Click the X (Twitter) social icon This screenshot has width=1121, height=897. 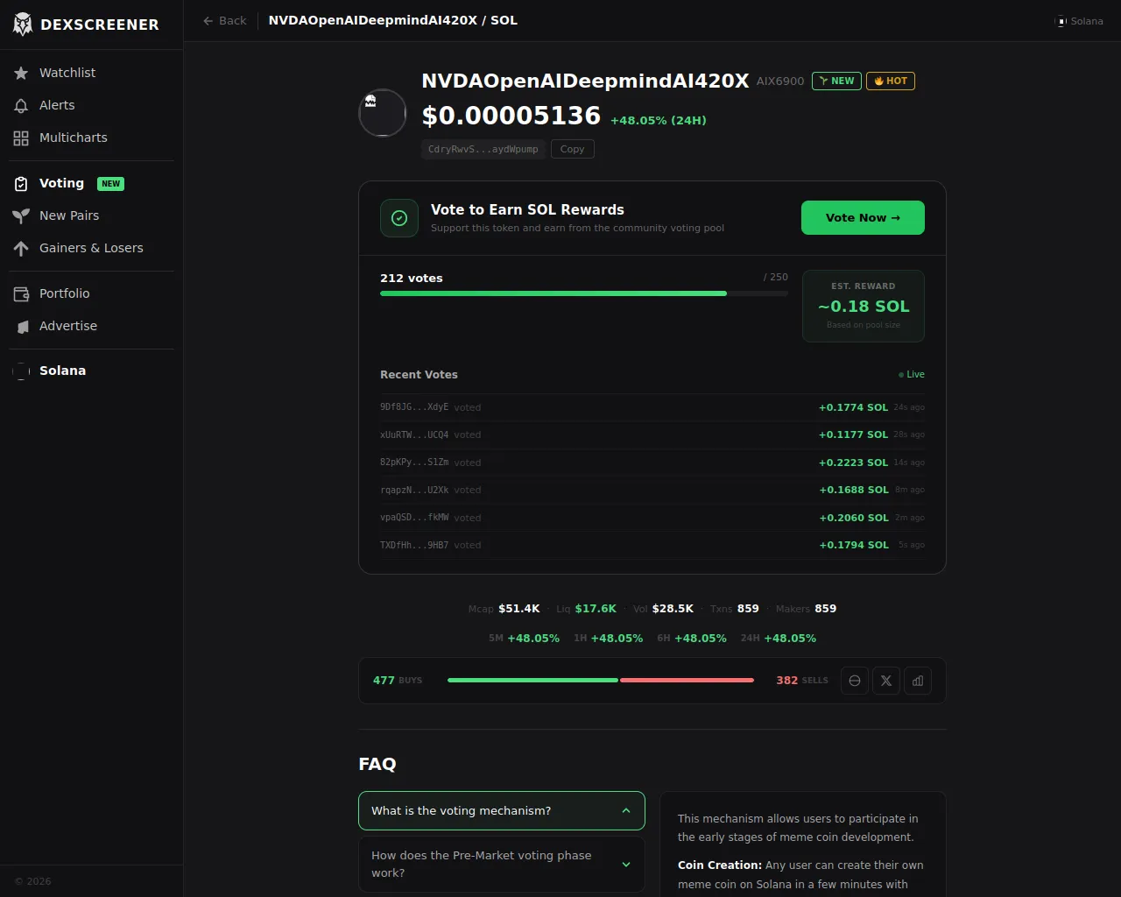coord(886,681)
